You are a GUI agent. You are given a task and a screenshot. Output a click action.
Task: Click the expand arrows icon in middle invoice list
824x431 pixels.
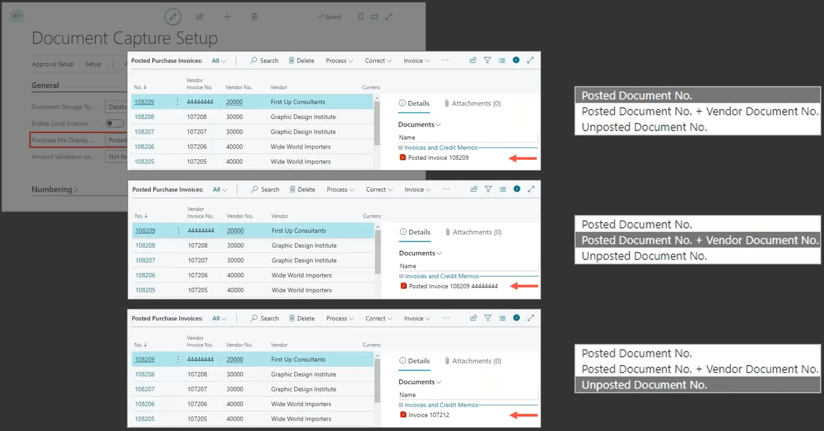pos(531,189)
